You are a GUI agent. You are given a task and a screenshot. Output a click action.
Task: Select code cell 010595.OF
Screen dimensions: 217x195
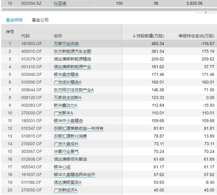32,82
